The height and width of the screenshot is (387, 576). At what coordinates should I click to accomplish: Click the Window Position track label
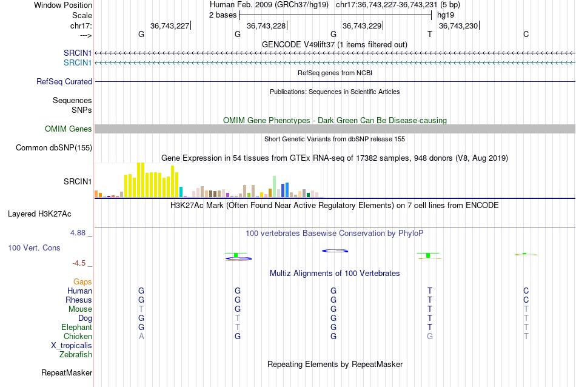63,5
